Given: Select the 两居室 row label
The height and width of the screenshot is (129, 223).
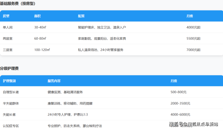Looking at the screenshot, I should 8,38.
